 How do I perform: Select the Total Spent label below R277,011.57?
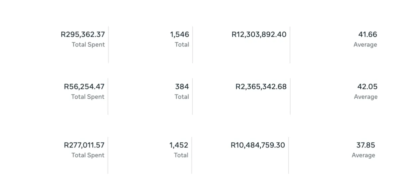coord(88,155)
